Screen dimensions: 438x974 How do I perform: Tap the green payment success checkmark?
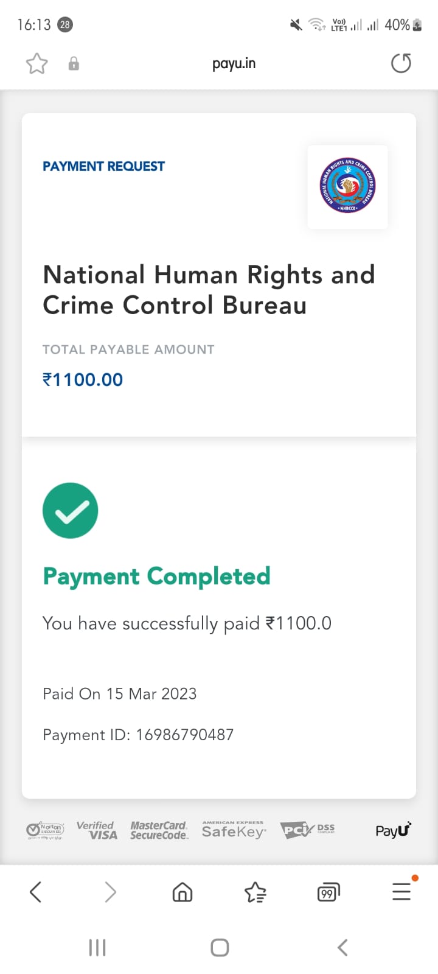pos(71,511)
